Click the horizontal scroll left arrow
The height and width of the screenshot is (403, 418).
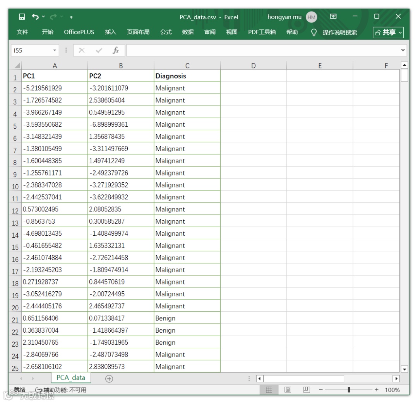(260, 379)
